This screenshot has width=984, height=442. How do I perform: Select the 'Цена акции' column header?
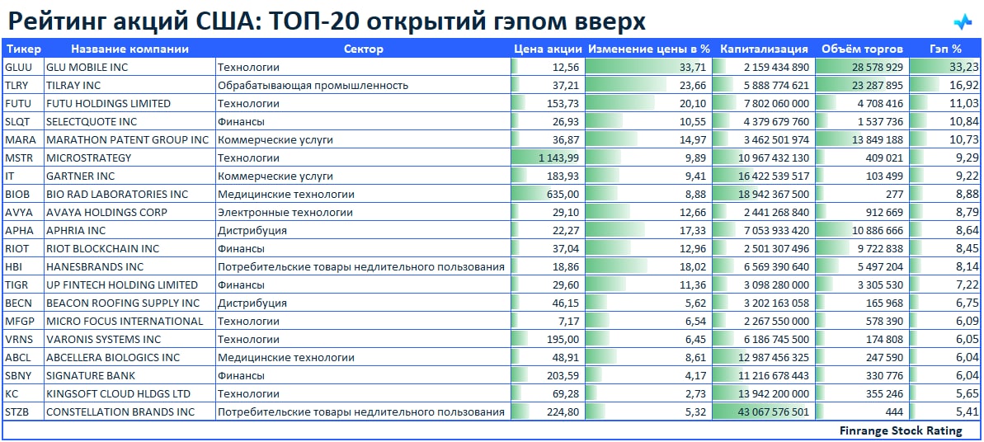(x=548, y=49)
